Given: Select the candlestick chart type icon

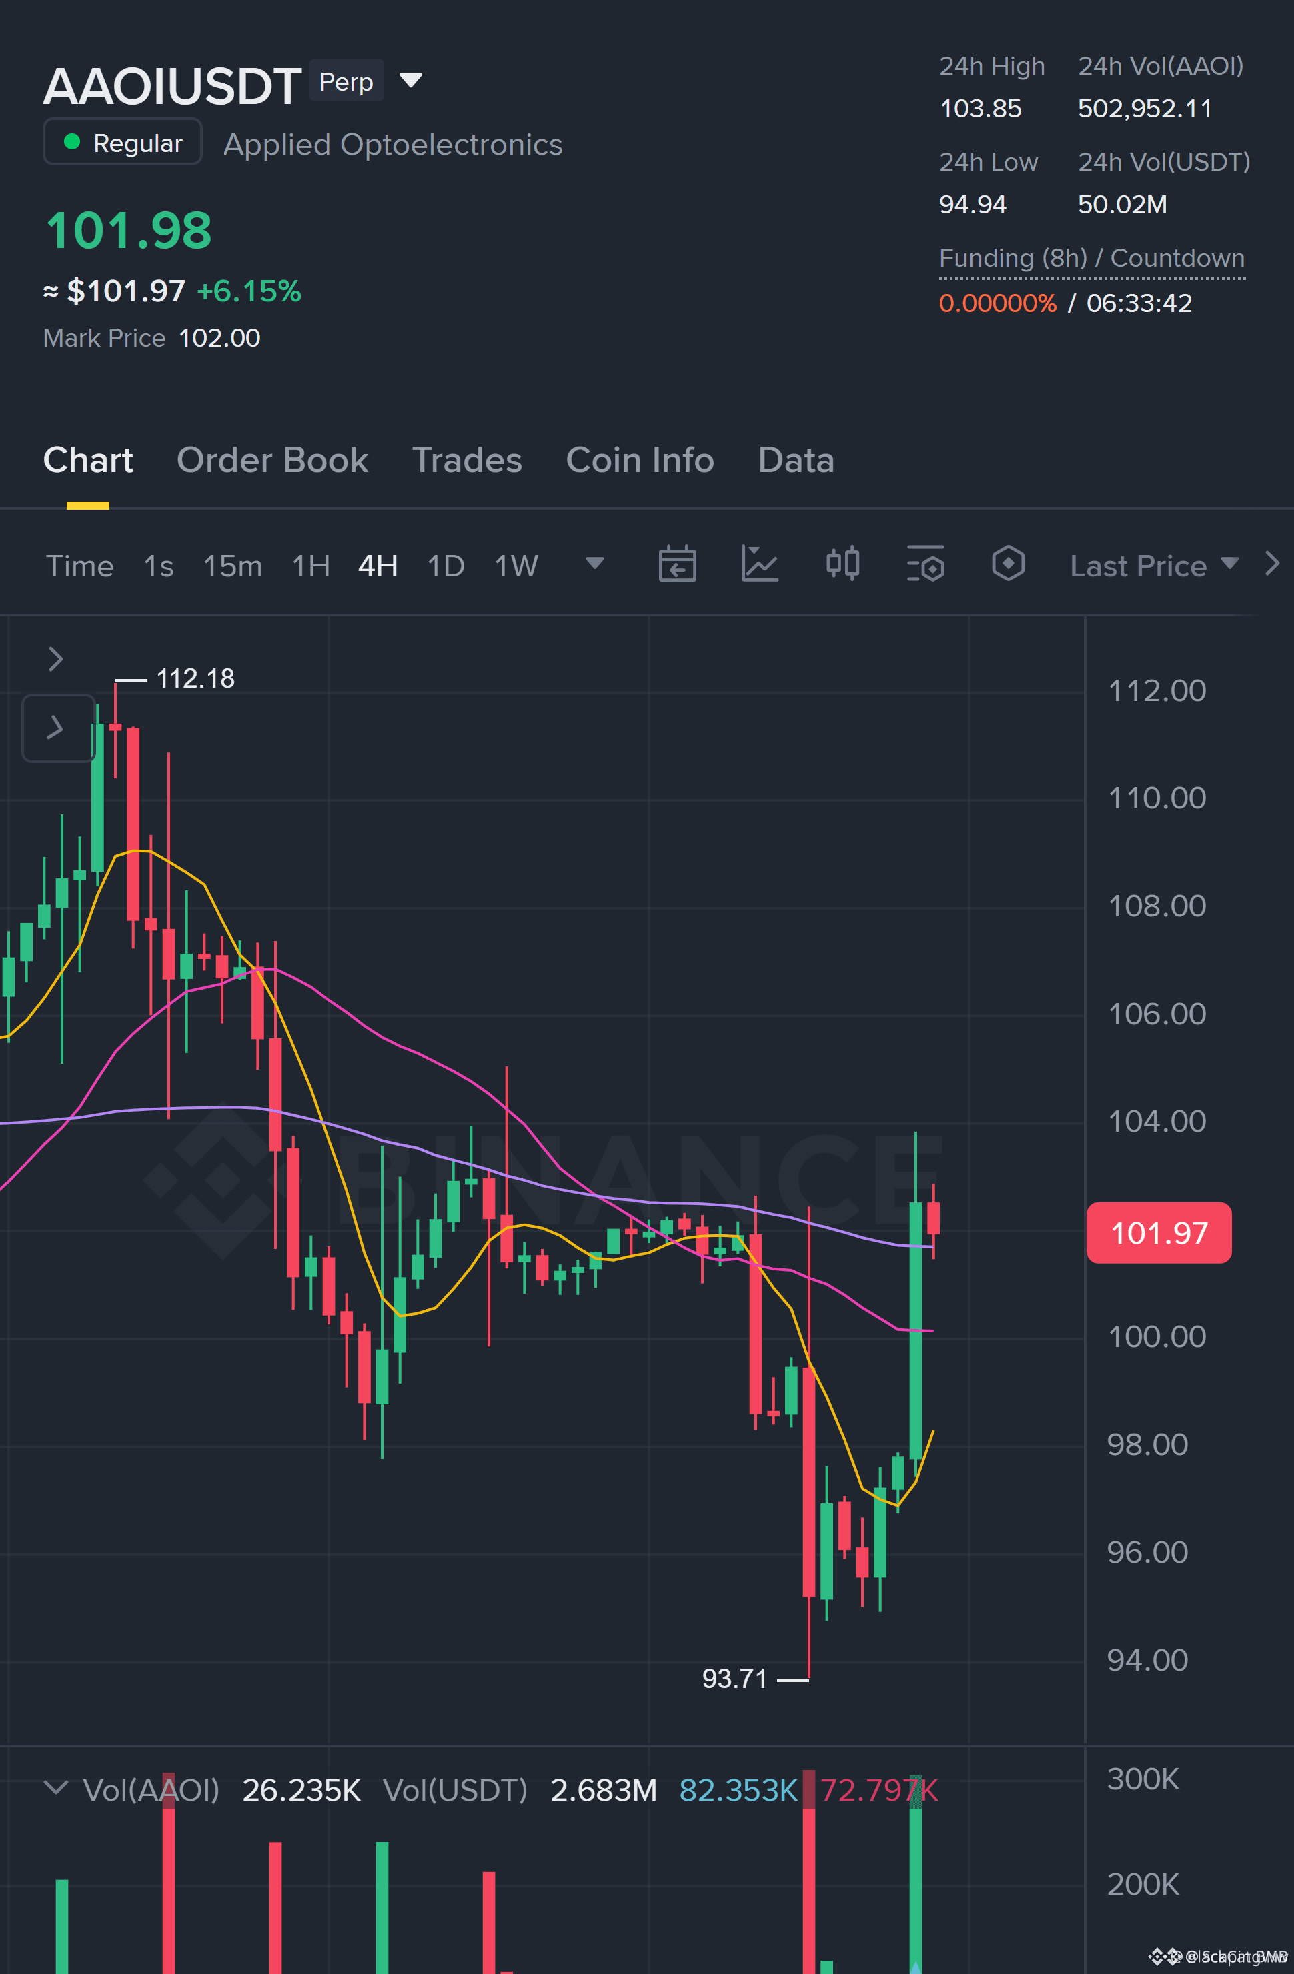Looking at the screenshot, I should [842, 564].
